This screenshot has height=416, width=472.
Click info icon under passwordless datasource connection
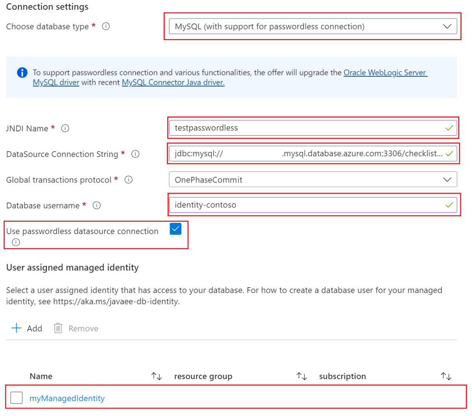coord(16,242)
